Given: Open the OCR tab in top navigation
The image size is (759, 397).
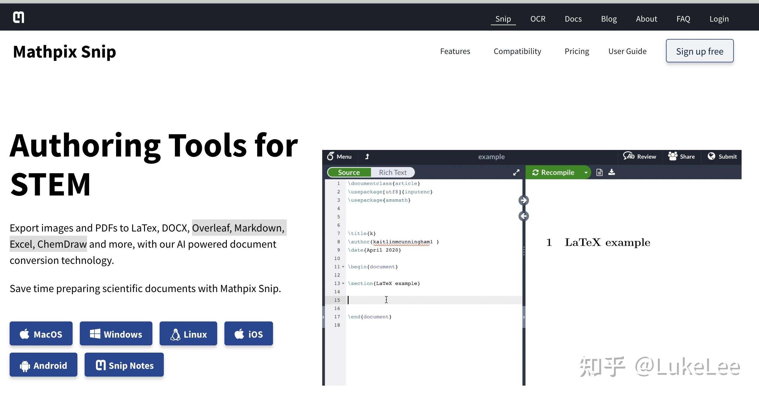Looking at the screenshot, I should [x=538, y=19].
